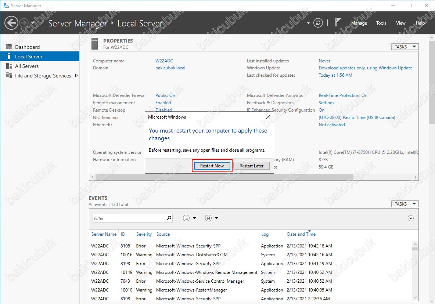This screenshot has height=304, width=435.
Task: Click events list scrollbar up arrow
Action: (x=415, y=245)
